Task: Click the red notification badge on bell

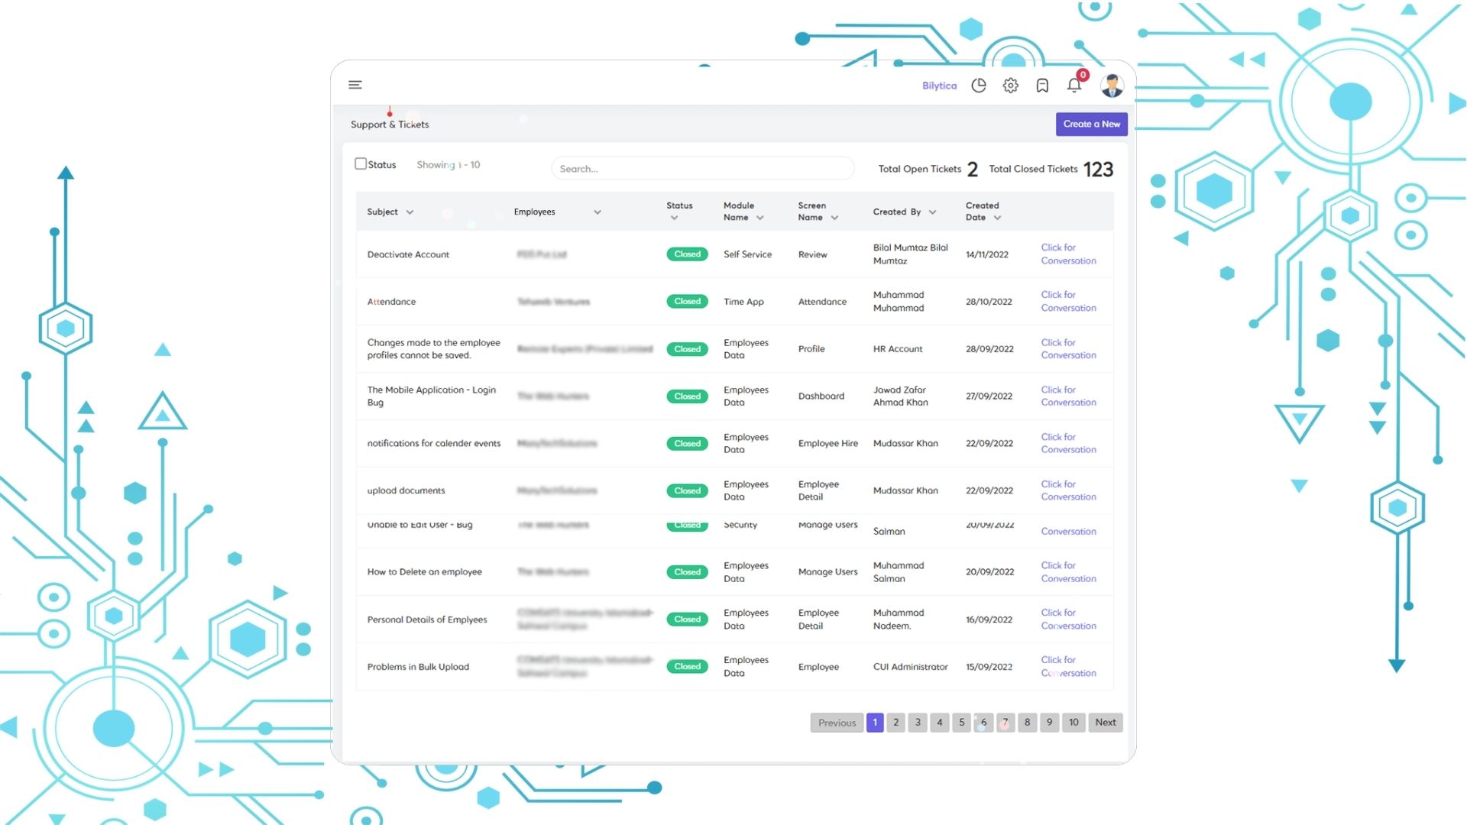Action: click(x=1083, y=75)
